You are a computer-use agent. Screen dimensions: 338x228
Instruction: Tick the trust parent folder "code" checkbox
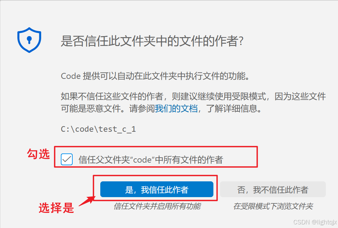point(67,159)
